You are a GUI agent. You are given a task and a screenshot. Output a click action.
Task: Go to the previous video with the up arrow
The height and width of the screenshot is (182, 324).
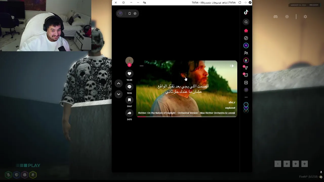pos(118,83)
